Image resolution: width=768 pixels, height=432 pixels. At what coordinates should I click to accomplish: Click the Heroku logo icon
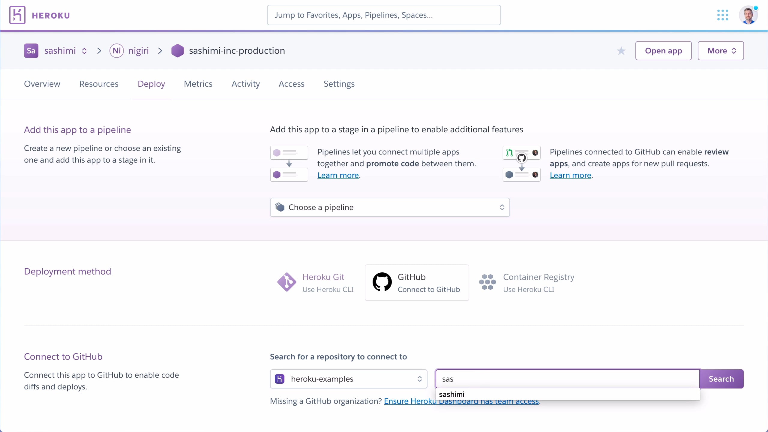tap(17, 15)
